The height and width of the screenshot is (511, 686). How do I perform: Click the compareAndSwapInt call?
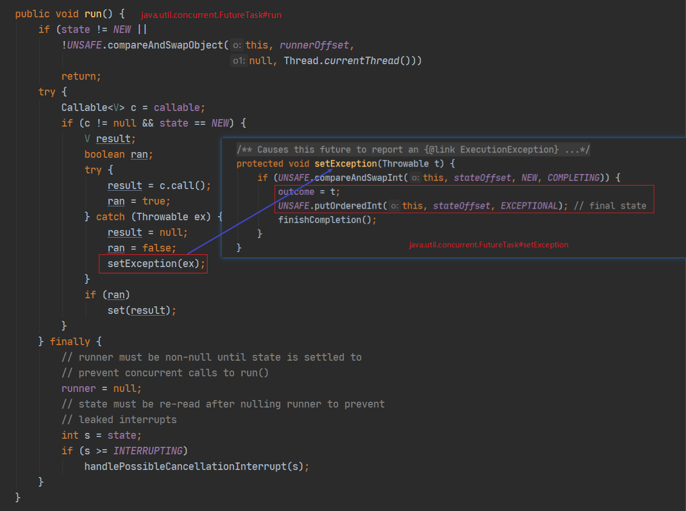(x=359, y=177)
